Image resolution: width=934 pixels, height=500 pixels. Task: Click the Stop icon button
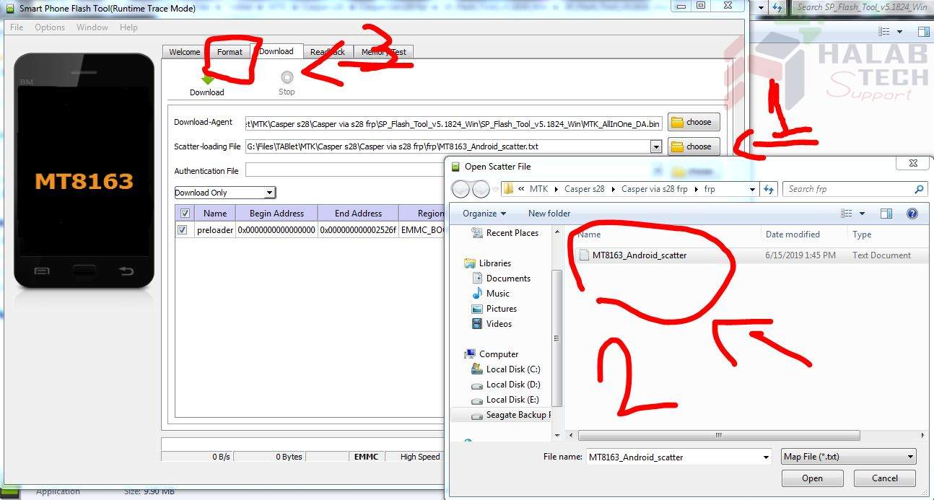(x=287, y=77)
